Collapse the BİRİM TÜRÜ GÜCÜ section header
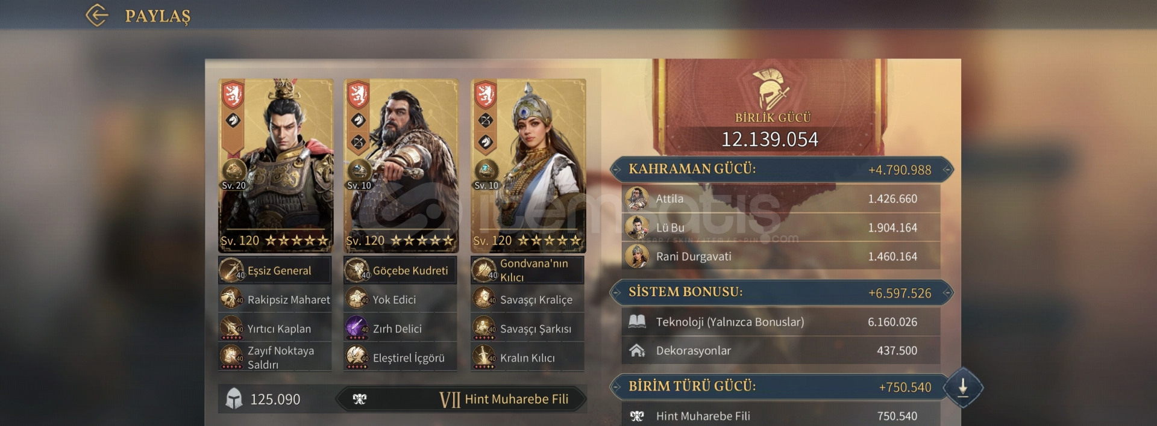1157x426 pixels. pos(776,387)
